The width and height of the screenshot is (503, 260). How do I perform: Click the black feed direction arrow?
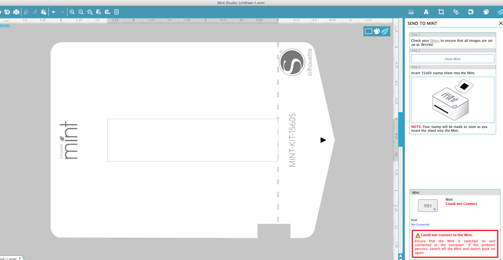[323, 140]
